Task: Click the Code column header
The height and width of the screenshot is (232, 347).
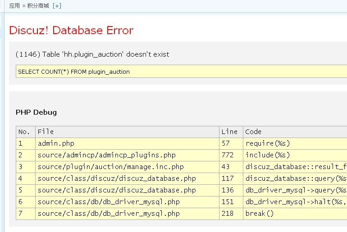Action: pyautogui.click(x=253, y=132)
